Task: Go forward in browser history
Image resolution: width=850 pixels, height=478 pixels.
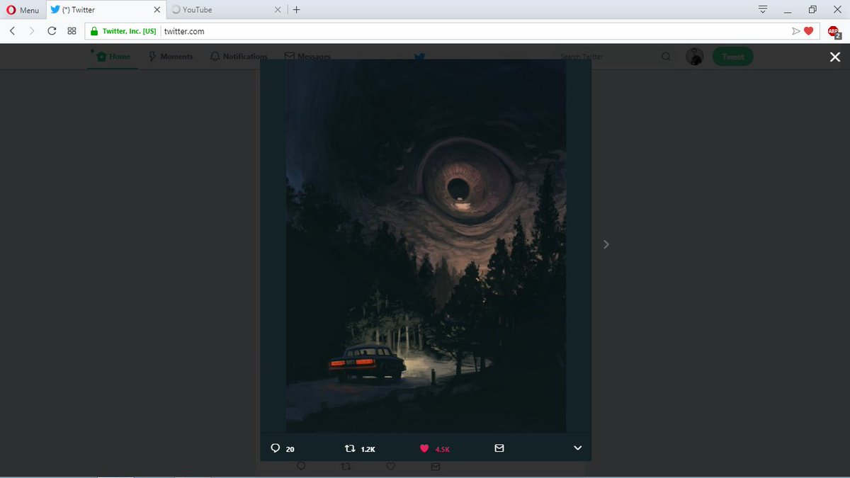Action: pos(32,31)
